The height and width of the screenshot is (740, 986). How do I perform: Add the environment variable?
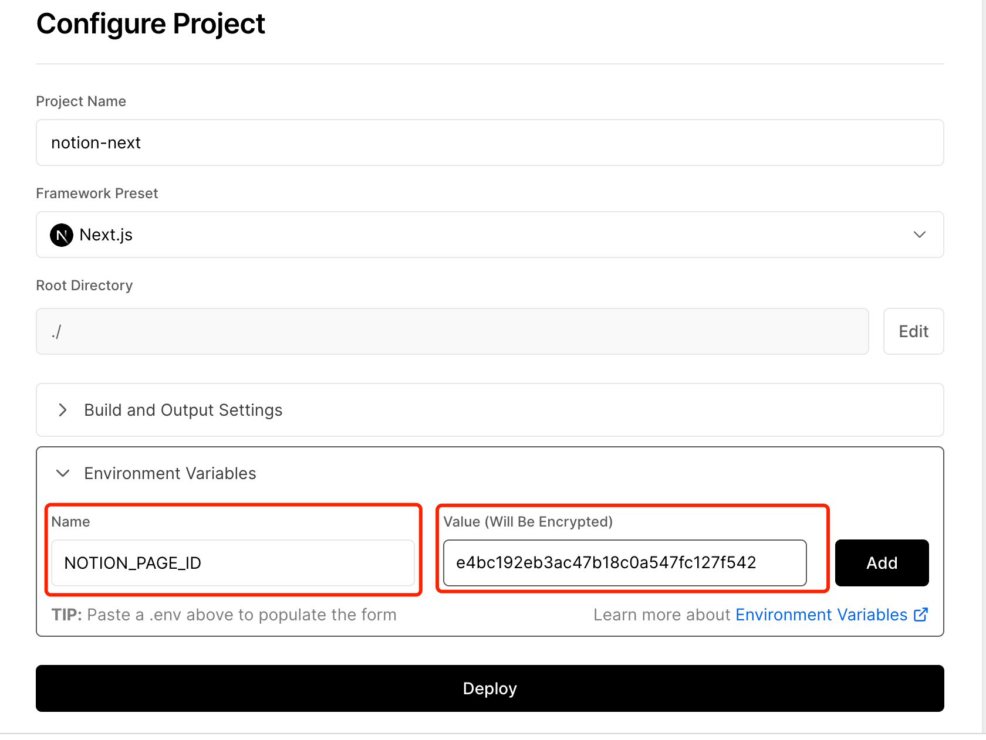click(x=882, y=563)
